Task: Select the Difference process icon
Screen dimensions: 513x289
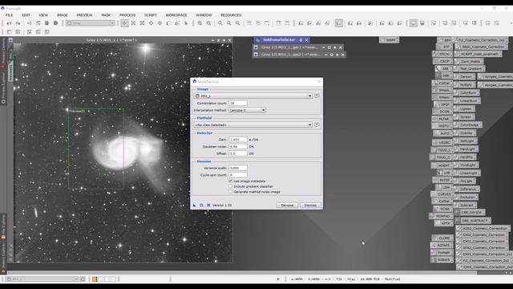Action: pyautogui.click(x=467, y=189)
